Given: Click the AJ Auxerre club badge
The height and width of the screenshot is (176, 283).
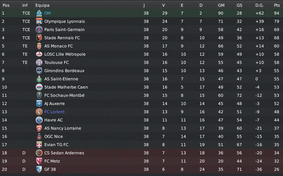Looking at the screenshot, I should pyautogui.click(x=39, y=104).
